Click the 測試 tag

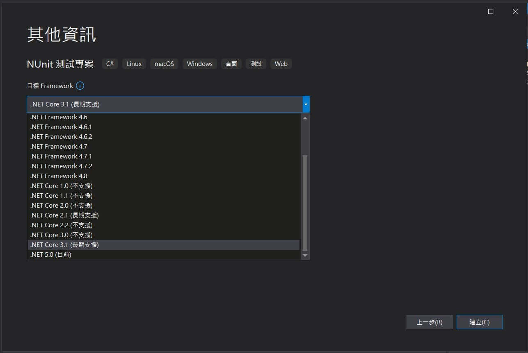256,64
